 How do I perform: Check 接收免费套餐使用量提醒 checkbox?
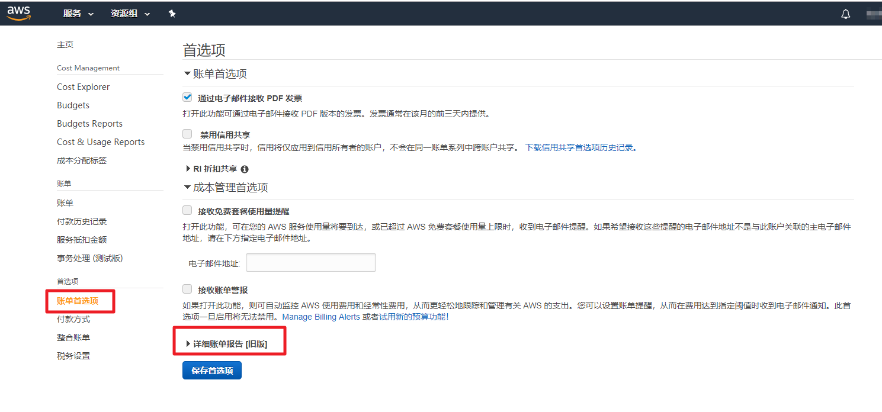pos(187,210)
